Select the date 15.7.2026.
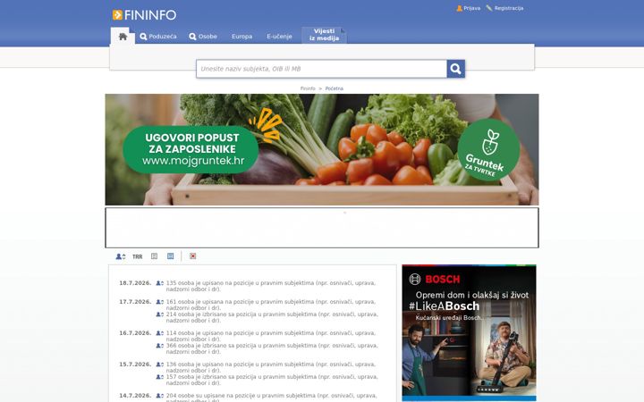Screen dimensions: 644x402 (x=135, y=364)
